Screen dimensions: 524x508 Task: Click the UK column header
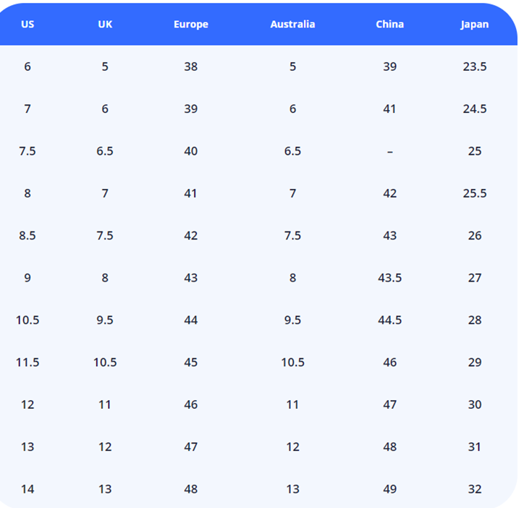pos(105,24)
